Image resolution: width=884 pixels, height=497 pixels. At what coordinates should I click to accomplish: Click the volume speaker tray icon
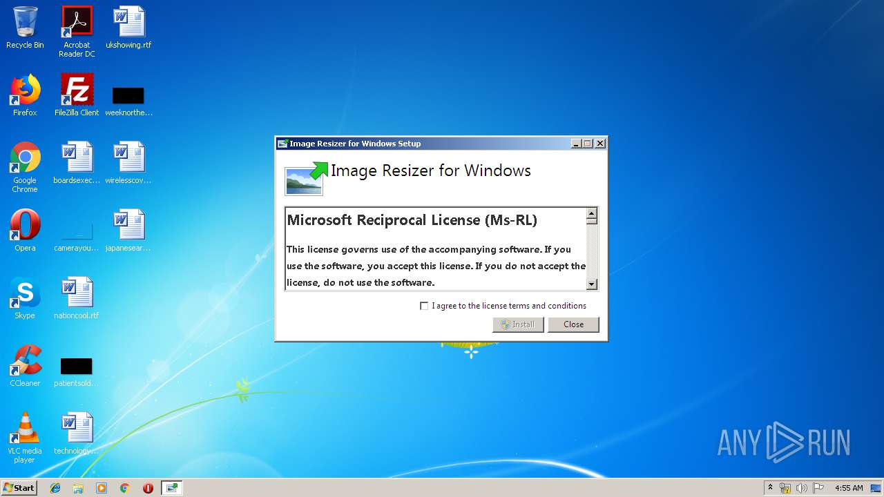click(x=802, y=488)
